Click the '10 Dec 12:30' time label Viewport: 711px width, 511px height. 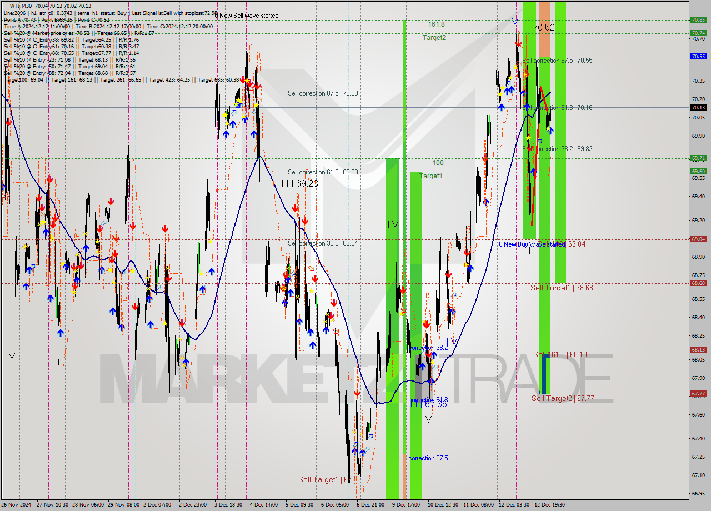click(442, 505)
